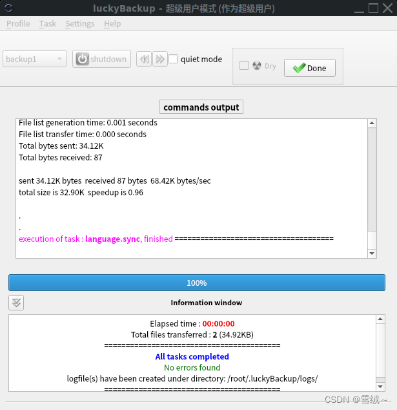Click 'All tasks completed' text
Viewport: 397px width, 410px height.
192,357
